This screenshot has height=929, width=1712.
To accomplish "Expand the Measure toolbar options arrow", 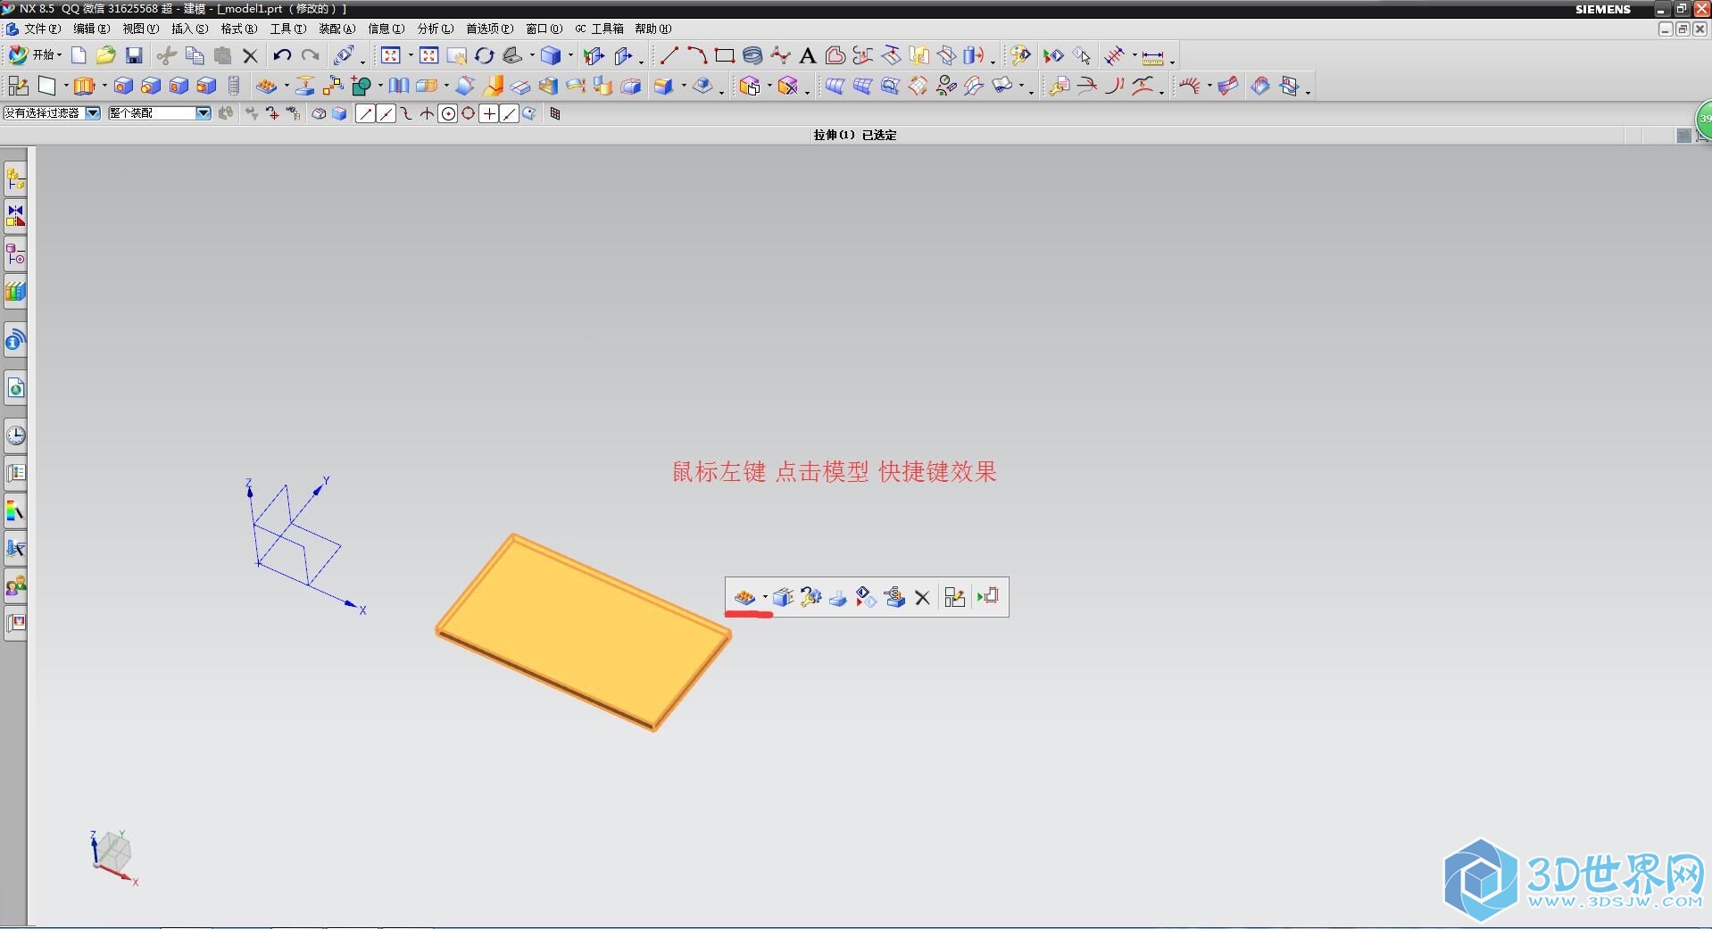I will (x=1172, y=61).
